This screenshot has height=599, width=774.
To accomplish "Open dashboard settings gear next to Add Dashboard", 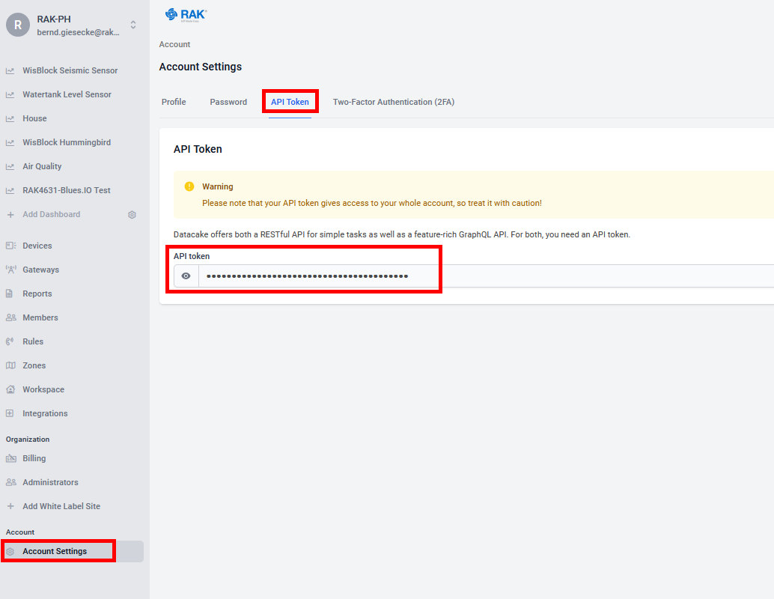I will tap(132, 214).
